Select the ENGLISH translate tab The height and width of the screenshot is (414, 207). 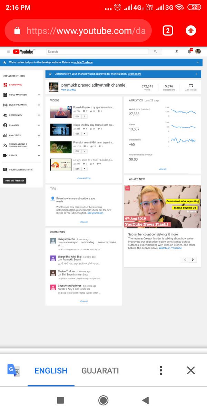tap(51, 371)
